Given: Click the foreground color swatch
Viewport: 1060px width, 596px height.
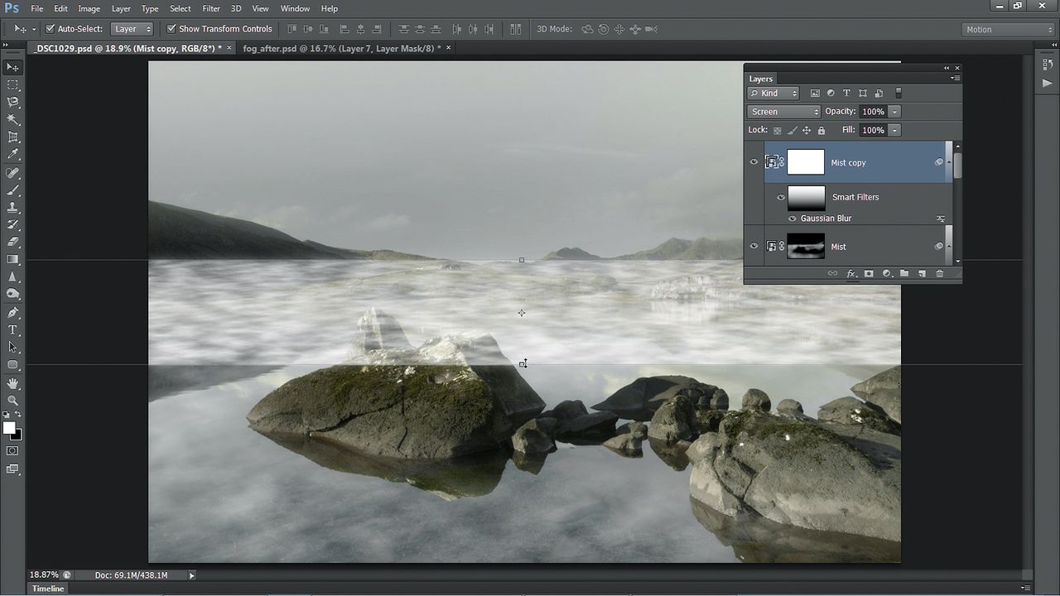Looking at the screenshot, I should [9, 428].
